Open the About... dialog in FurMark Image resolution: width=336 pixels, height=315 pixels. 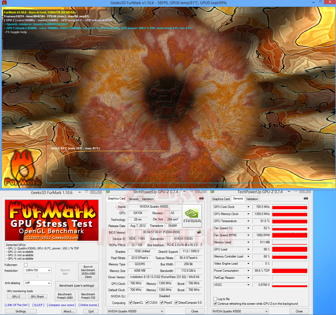click(69, 311)
